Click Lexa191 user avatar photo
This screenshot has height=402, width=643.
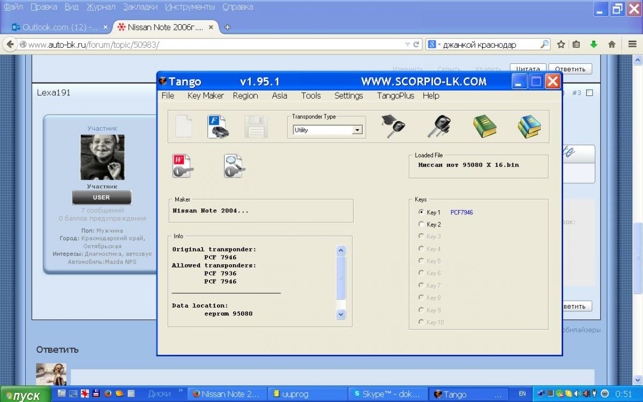click(x=102, y=158)
